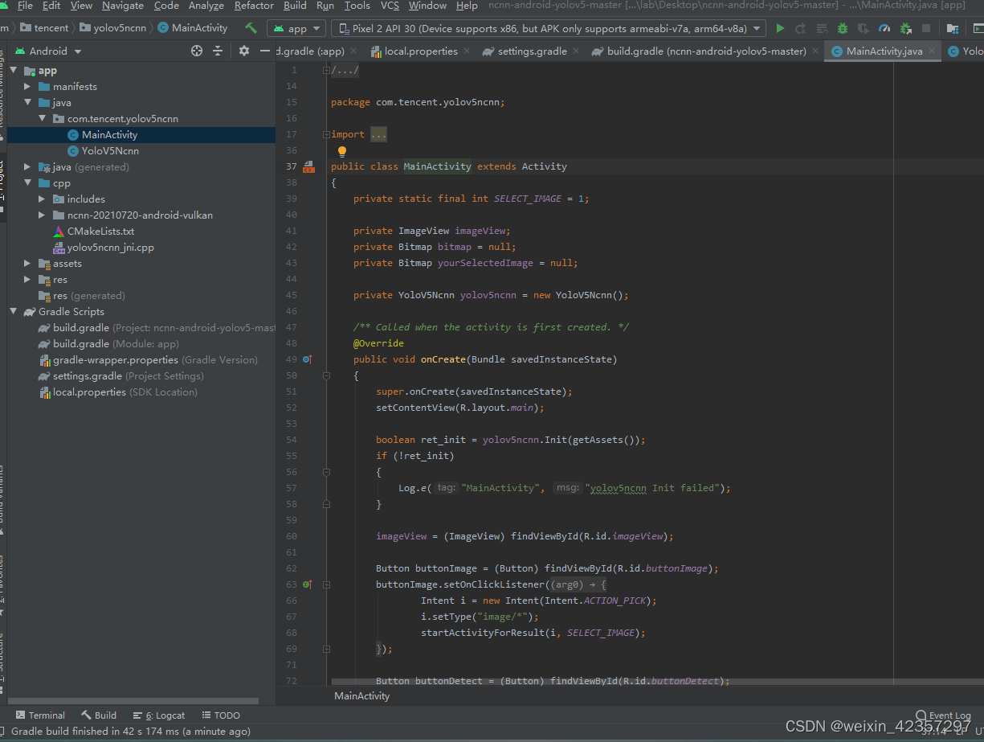984x742 pixels.
Task: Open the Build tool window
Action: point(99,715)
